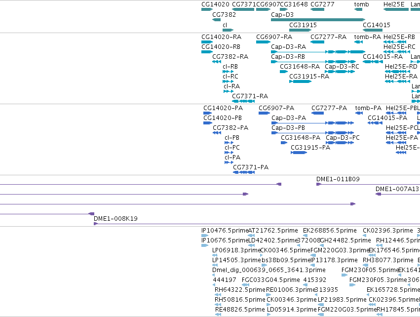
Task: Select the EK165728.5prime EST label
Action: pos(393,290)
